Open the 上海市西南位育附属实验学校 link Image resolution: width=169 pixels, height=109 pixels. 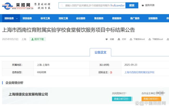(x=139, y=72)
